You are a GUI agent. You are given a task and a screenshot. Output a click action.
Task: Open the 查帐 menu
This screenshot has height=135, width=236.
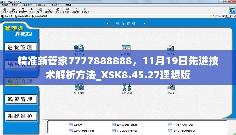(15, 5)
